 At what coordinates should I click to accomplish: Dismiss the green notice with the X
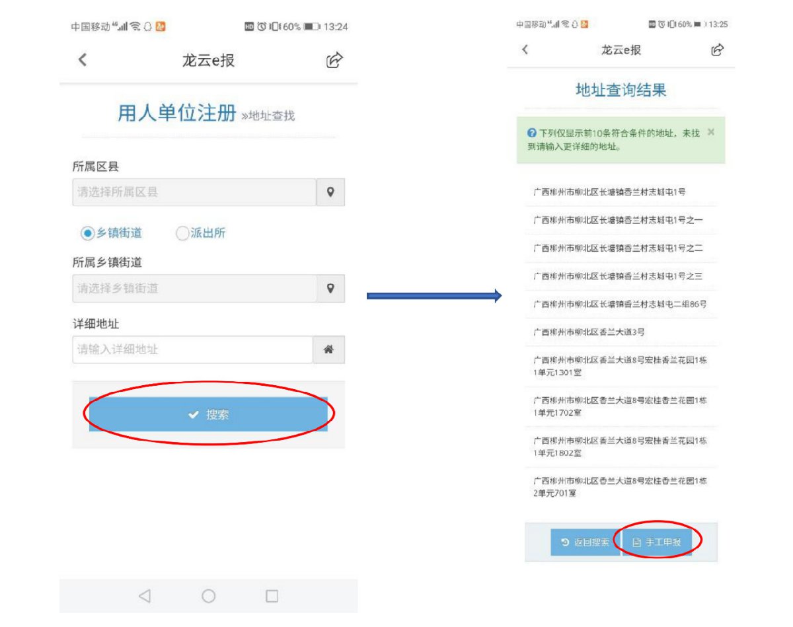711,132
